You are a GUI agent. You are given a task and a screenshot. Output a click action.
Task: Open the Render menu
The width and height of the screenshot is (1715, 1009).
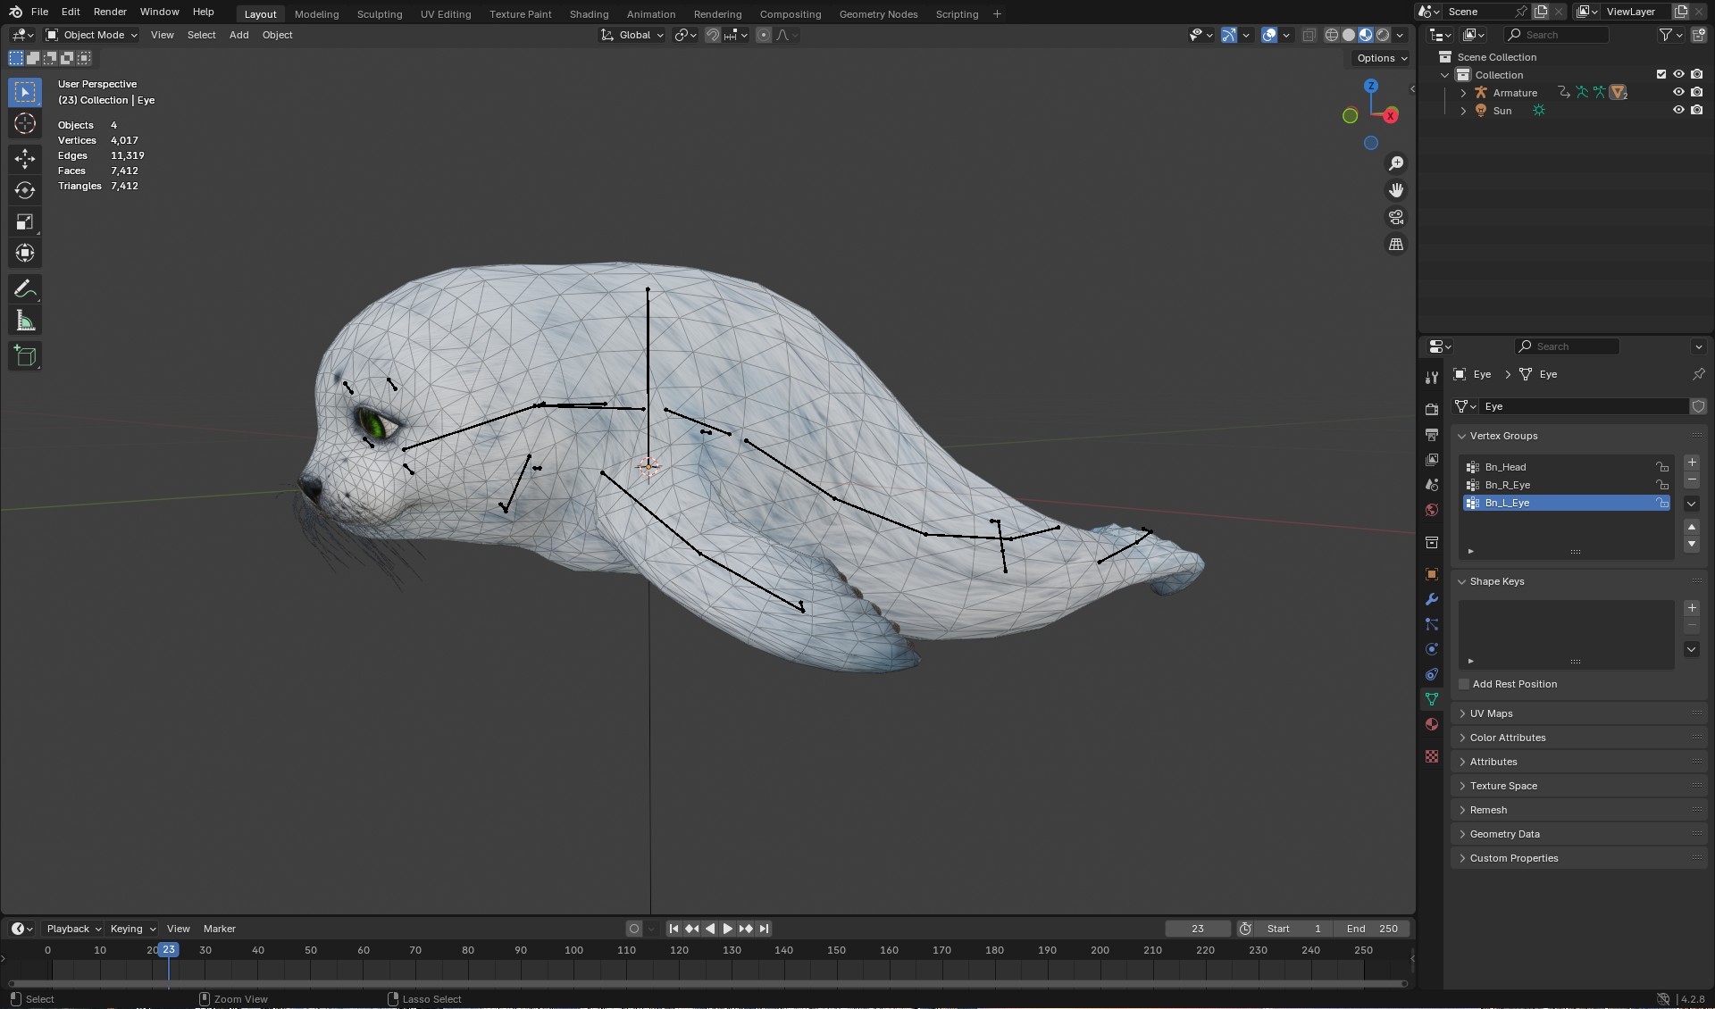[x=110, y=13]
